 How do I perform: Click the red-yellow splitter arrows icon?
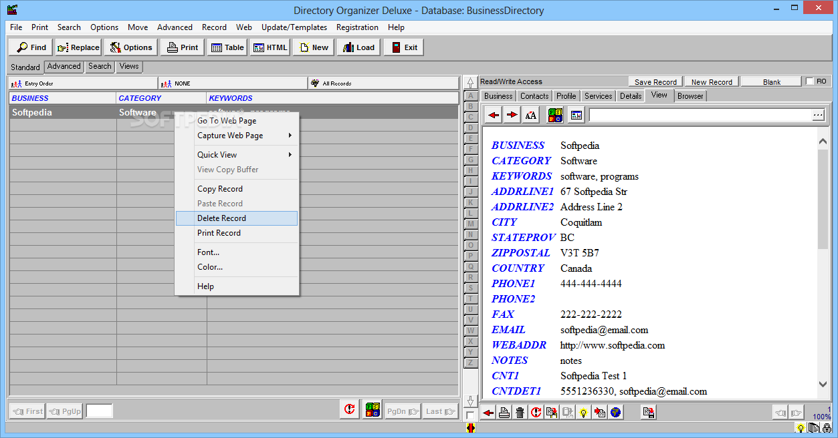coord(470,428)
